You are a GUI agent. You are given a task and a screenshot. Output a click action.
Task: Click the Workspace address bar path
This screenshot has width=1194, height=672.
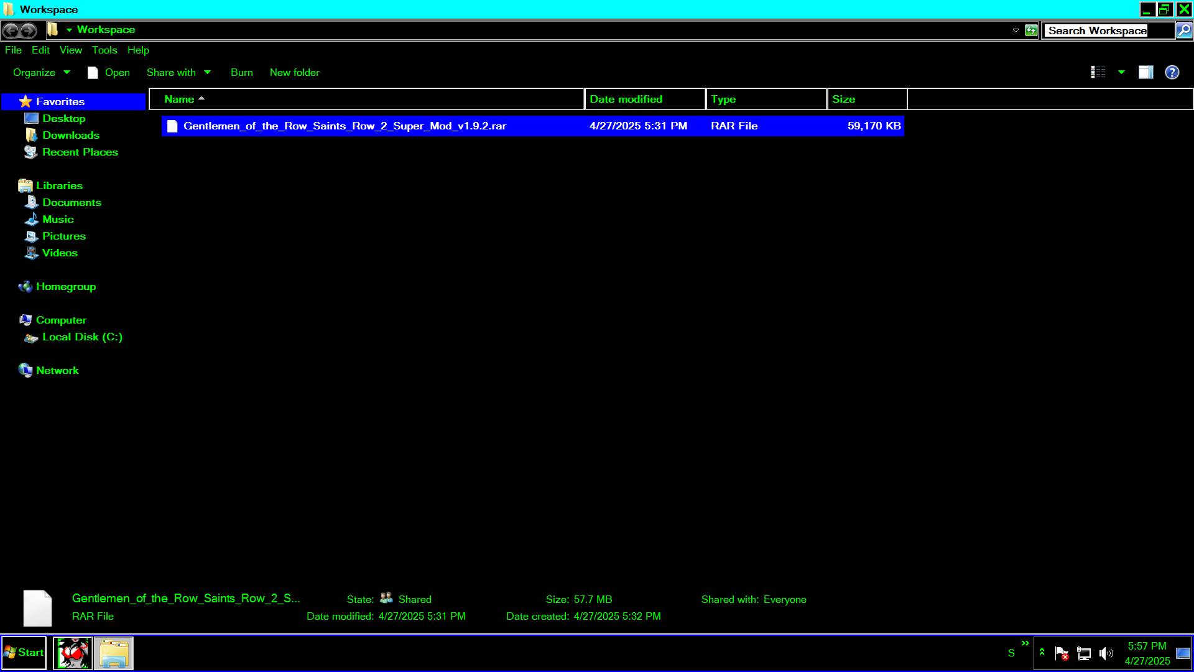pos(106,30)
